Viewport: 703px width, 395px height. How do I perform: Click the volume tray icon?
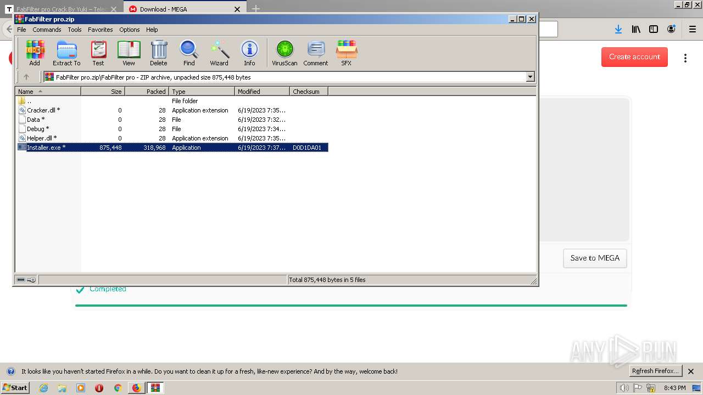[x=624, y=388]
